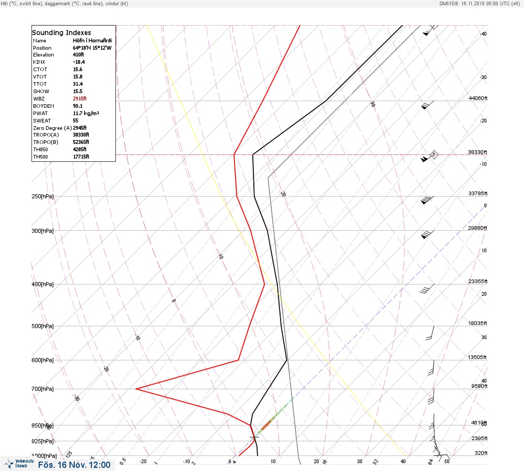The width and height of the screenshot is (524, 471).
Task: Click the TH850 value 4285ft
Action: [79, 149]
